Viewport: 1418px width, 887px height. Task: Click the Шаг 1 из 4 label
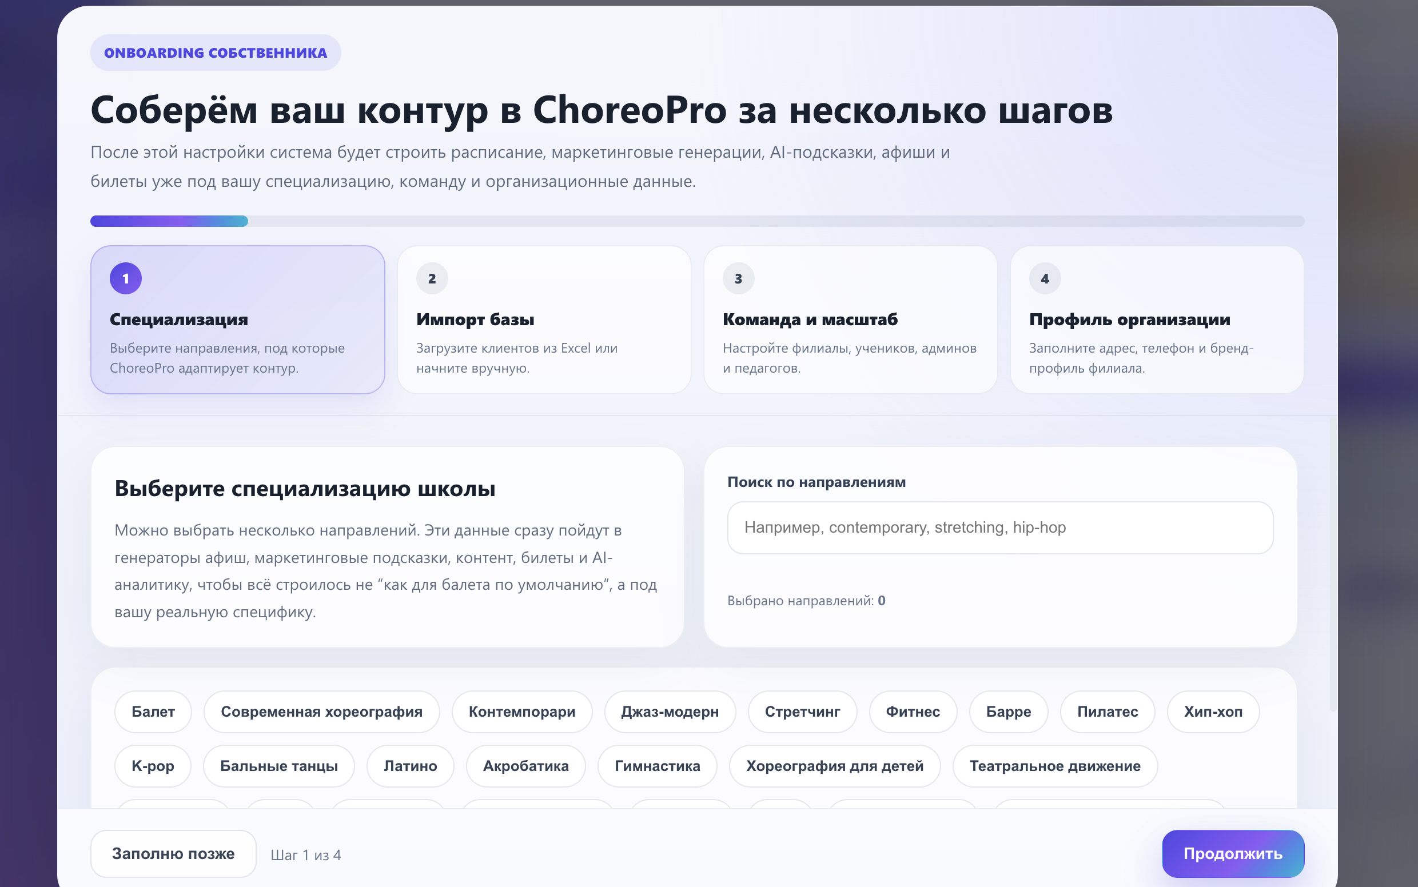tap(306, 856)
